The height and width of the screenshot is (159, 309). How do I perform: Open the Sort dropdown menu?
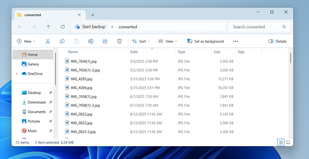pyautogui.click(x=141, y=41)
